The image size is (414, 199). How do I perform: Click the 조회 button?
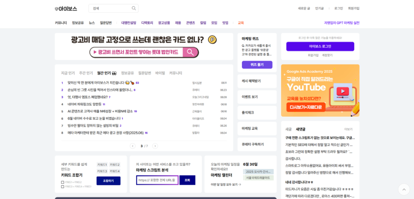(187, 180)
